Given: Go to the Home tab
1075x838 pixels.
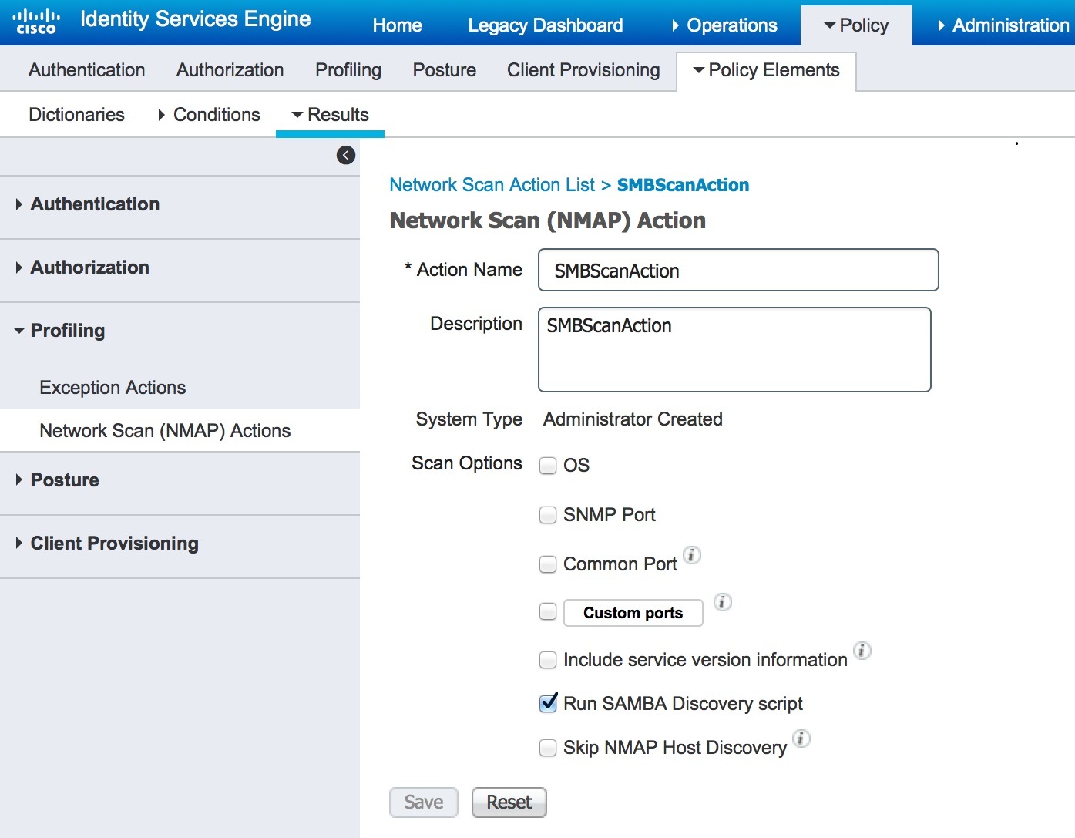Looking at the screenshot, I should (x=397, y=25).
